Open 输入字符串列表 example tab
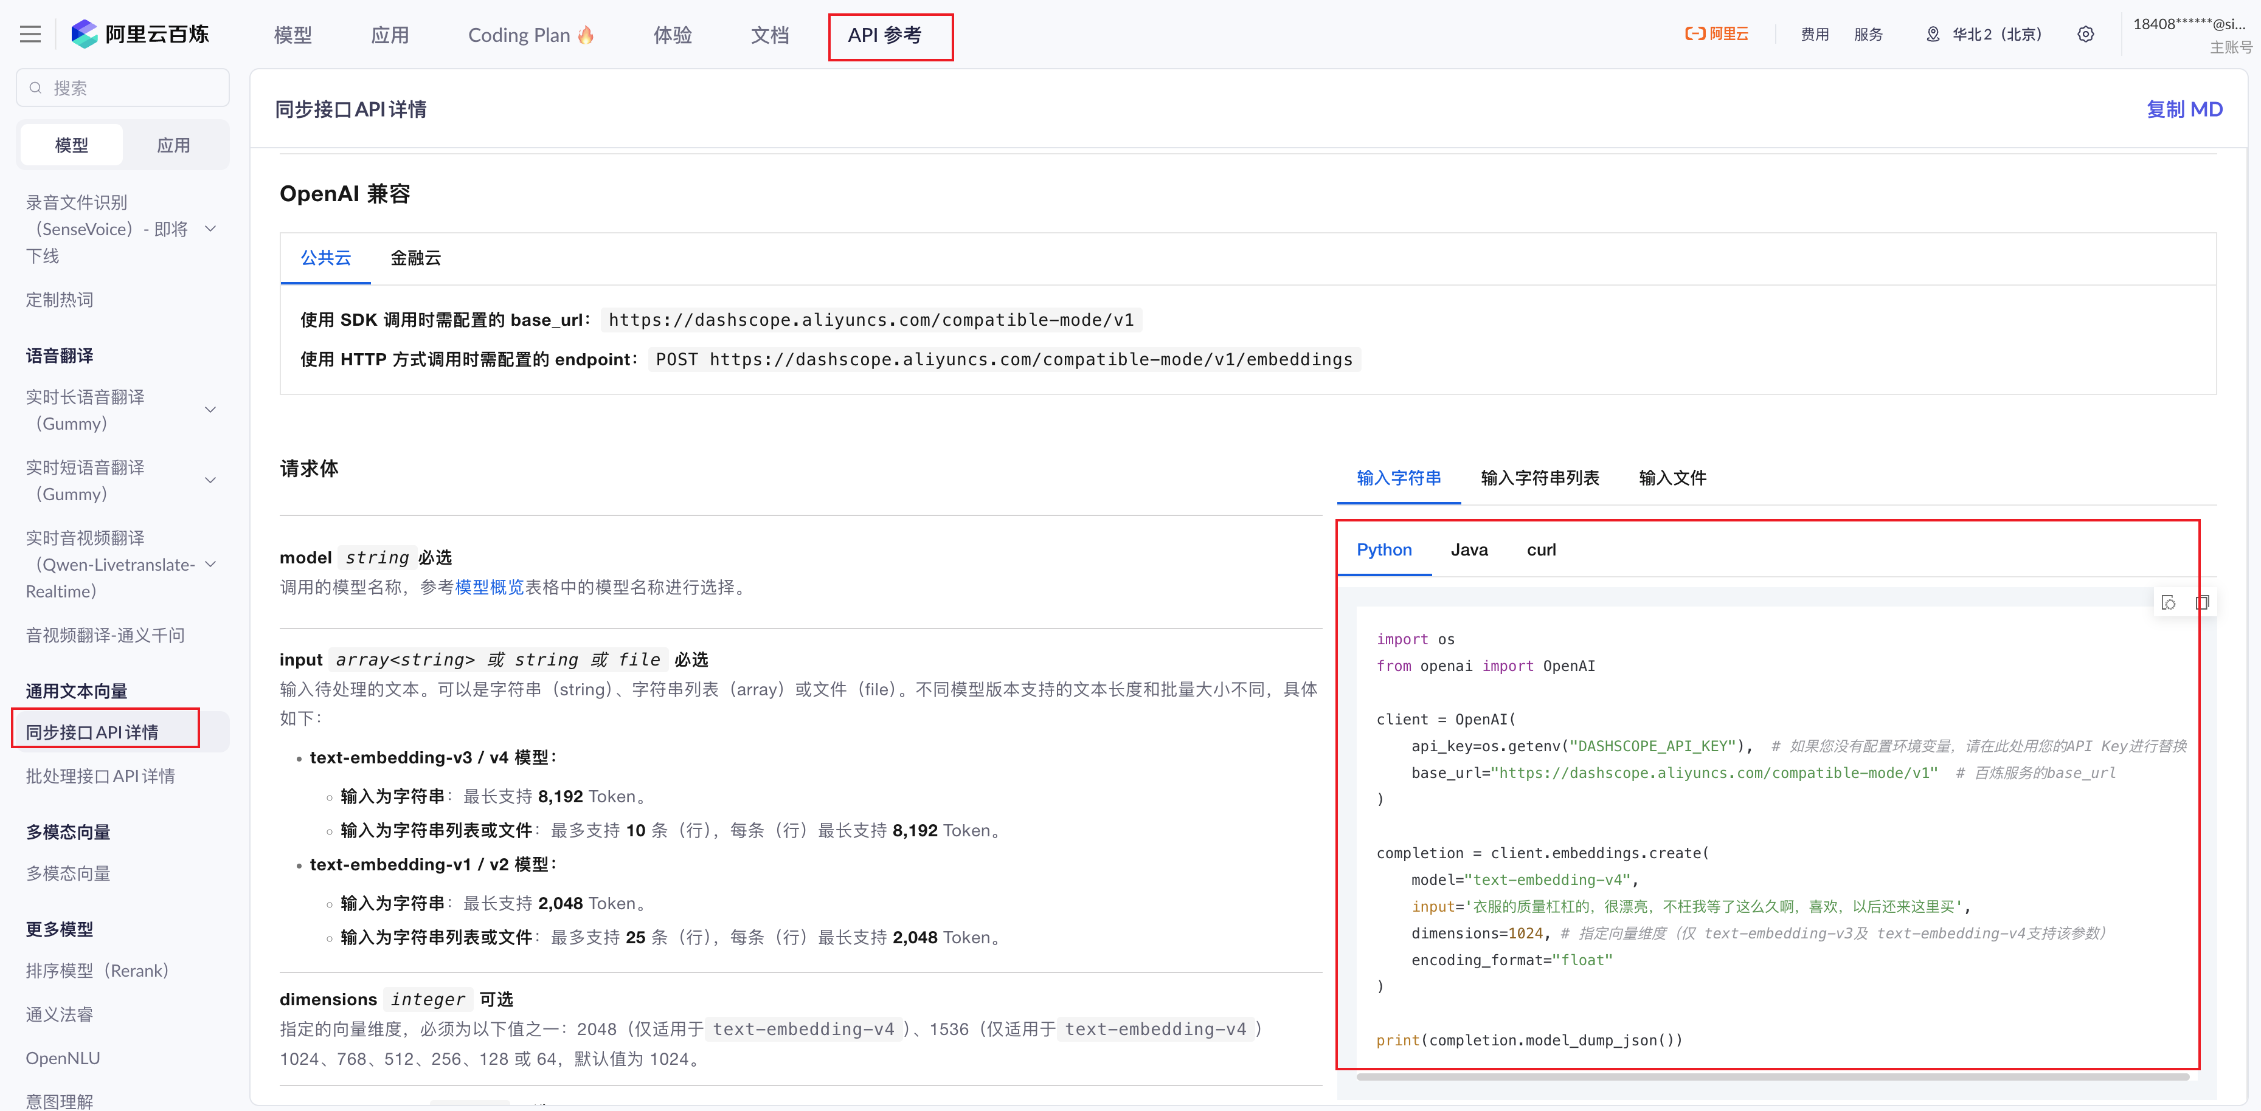Viewport: 2261px width, 1111px height. 1540,478
